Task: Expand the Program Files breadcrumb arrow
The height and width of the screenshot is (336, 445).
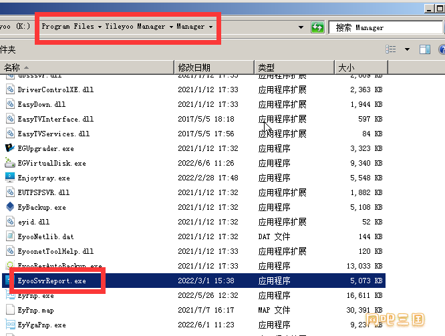Action: tap(100, 27)
